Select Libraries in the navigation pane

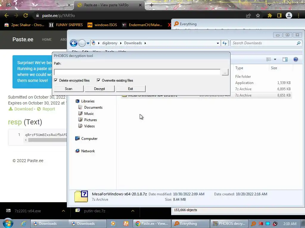(x=88, y=101)
